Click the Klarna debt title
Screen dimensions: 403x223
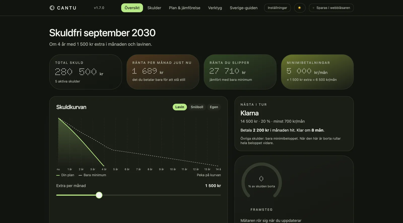pos(250,113)
